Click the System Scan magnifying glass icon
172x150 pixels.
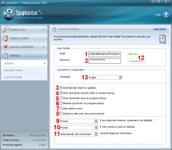(6, 30)
